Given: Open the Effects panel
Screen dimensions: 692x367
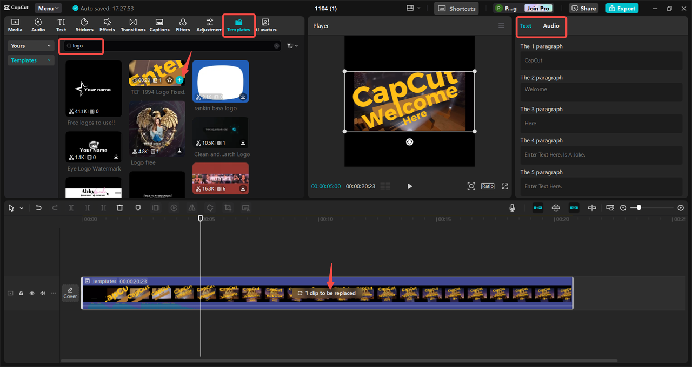Looking at the screenshot, I should 107,25.
